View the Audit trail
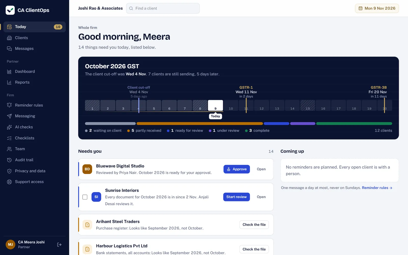Screen dimensions: 408x255 (35, 160)
